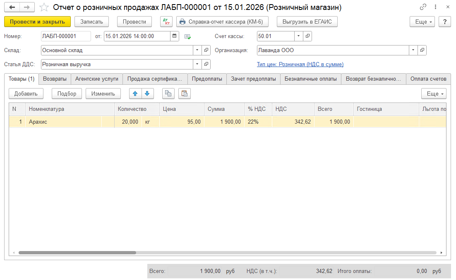Move row up with blue arrow

(x=135, y=93)
